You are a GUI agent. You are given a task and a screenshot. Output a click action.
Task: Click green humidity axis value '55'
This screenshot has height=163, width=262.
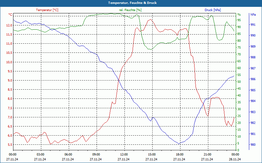(239, 75)
